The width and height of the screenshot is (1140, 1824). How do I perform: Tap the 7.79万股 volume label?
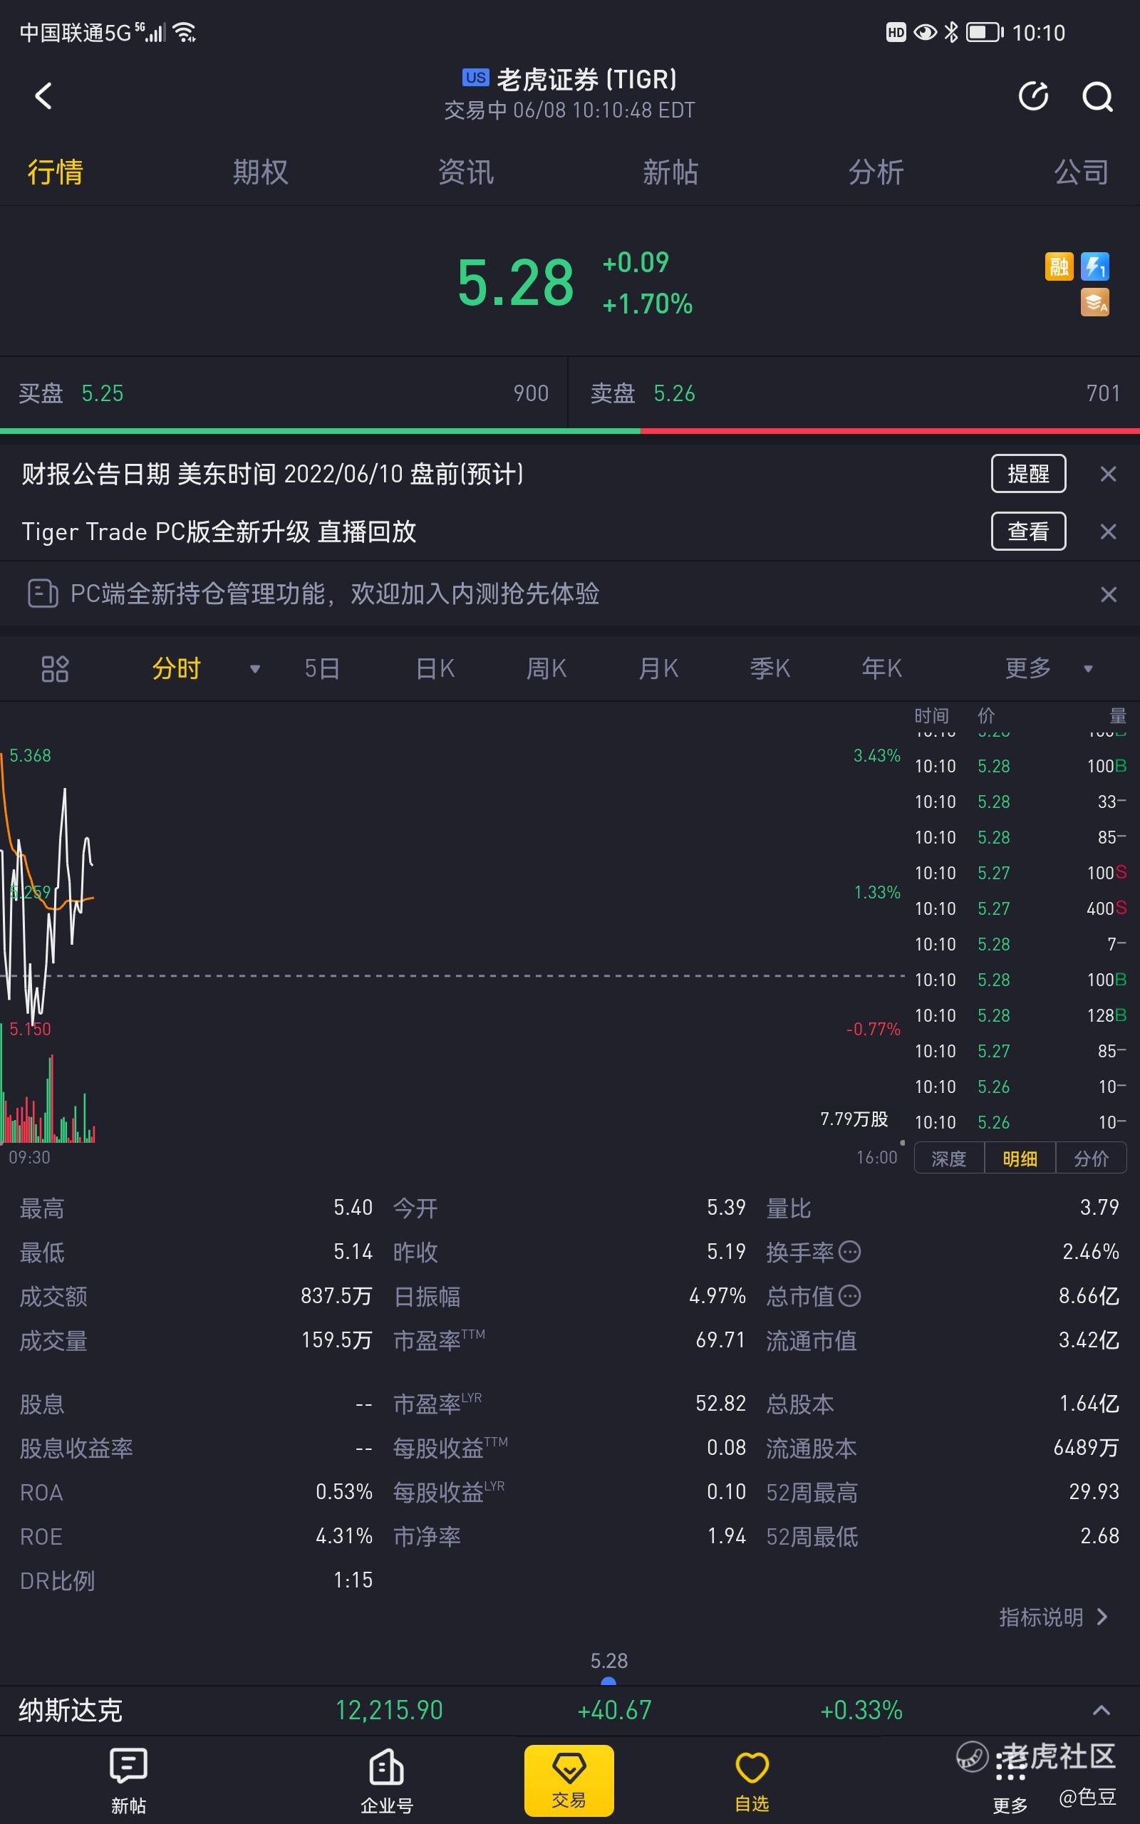click(x=854, y=1119)
